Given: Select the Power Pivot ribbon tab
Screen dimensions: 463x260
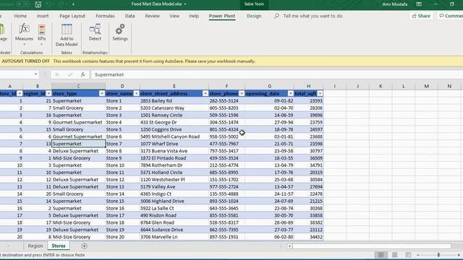Looking at the screenshot, I should pos(222,16).
